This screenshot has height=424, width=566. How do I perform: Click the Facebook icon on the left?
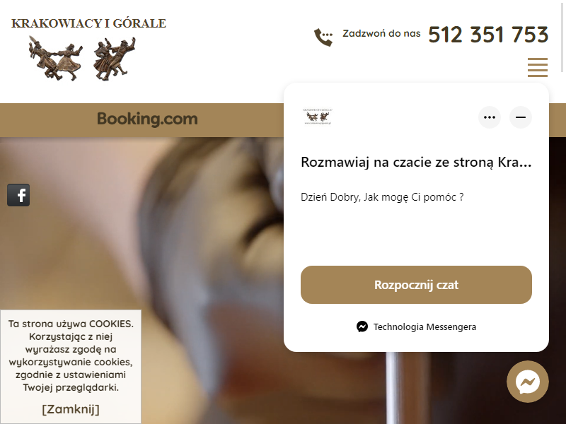click(x=18, y=195)
